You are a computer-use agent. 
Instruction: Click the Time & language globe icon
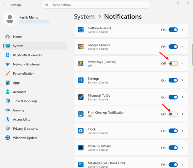point(8,101)
